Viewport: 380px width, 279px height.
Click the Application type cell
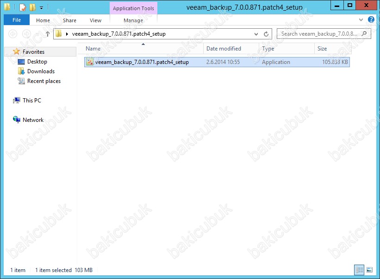pos(276,62)
